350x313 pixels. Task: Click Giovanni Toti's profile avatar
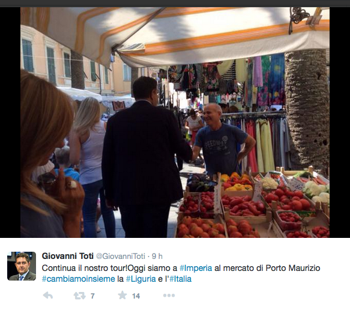point(22,266)
